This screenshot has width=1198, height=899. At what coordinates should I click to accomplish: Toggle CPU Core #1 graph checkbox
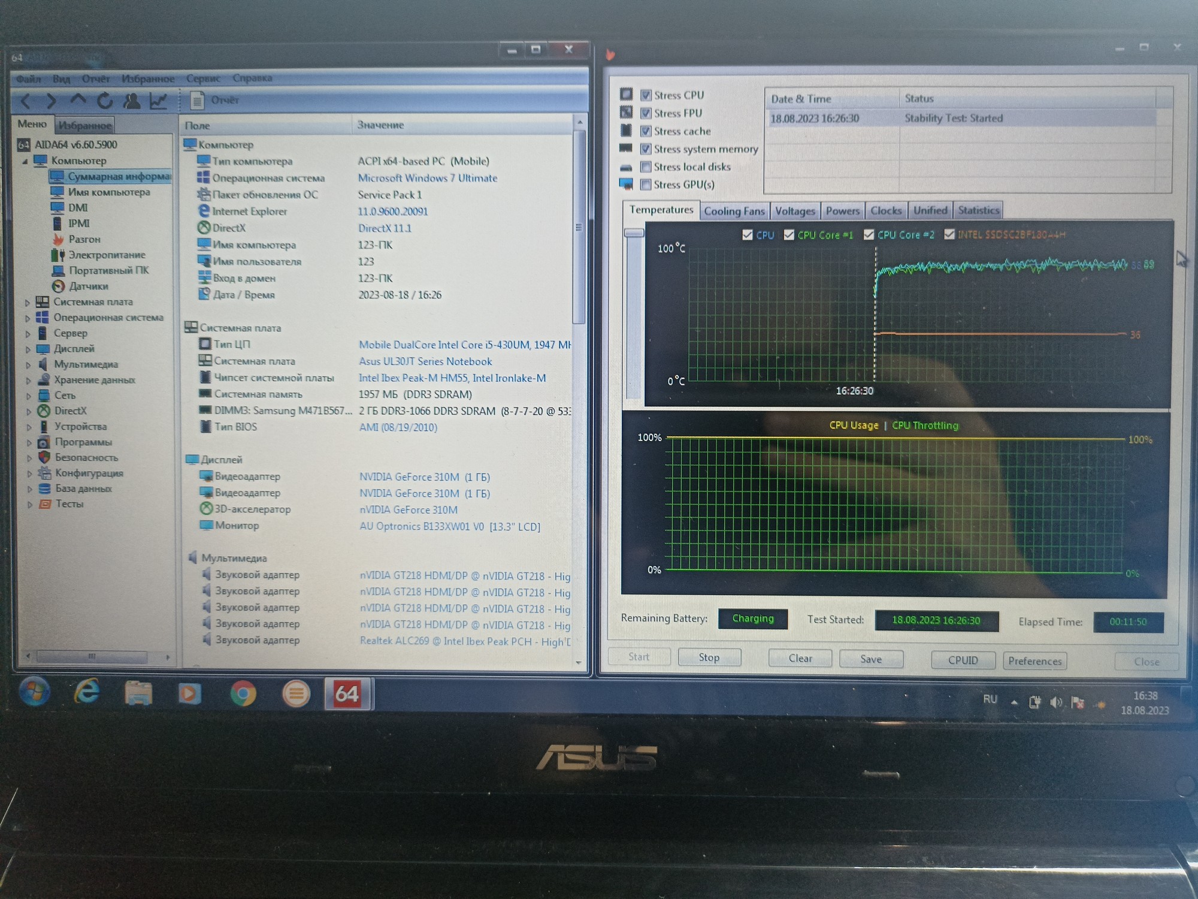tap(789, 234)
